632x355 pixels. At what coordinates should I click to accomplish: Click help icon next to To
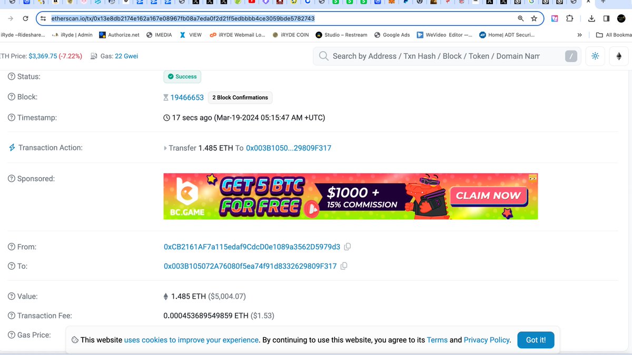[x=12, y=266]
